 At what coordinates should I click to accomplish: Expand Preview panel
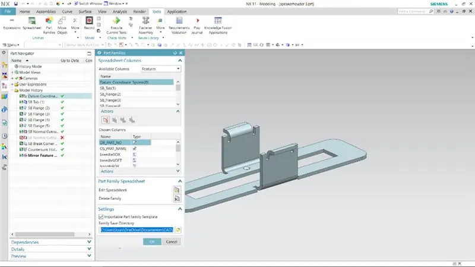(89, 256)
